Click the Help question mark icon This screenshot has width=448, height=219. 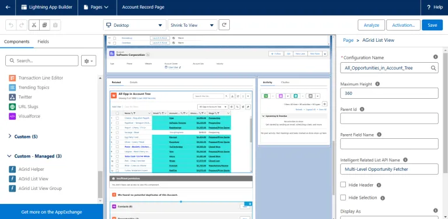[429, 8]
